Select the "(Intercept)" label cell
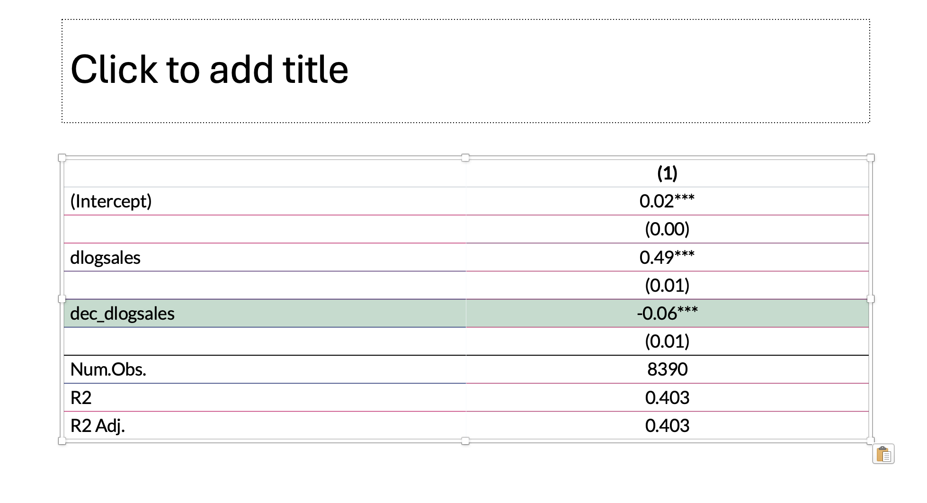 [264, 201]
